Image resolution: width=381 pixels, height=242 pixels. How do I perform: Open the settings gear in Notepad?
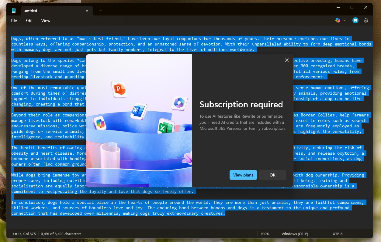[x=365, y=20]
